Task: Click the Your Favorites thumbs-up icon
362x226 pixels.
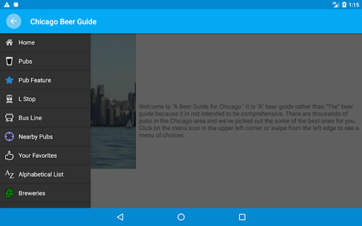Action: 9,155
